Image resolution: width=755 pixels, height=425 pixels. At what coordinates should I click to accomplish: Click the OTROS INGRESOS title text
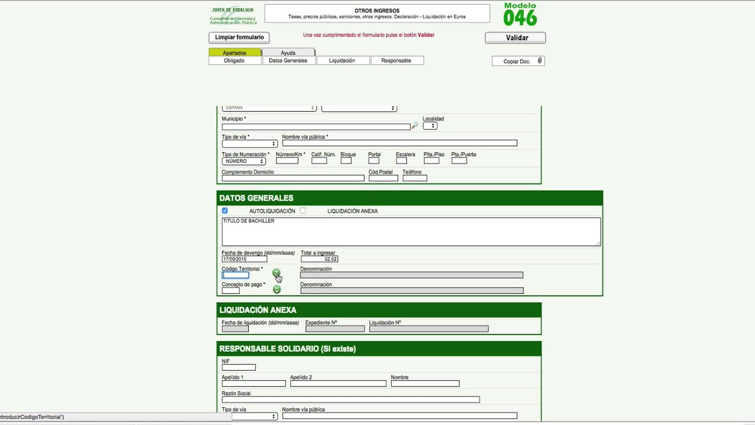[377, 11]
